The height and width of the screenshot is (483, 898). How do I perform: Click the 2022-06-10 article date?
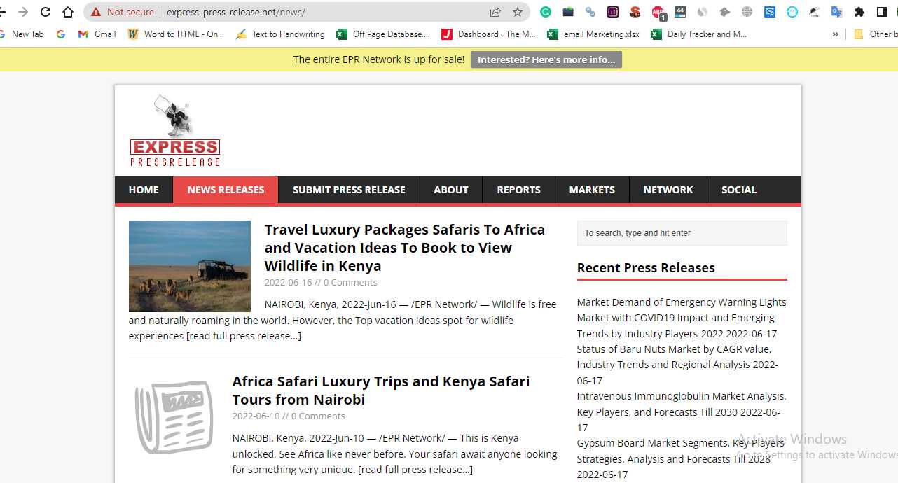click(256, 416)
